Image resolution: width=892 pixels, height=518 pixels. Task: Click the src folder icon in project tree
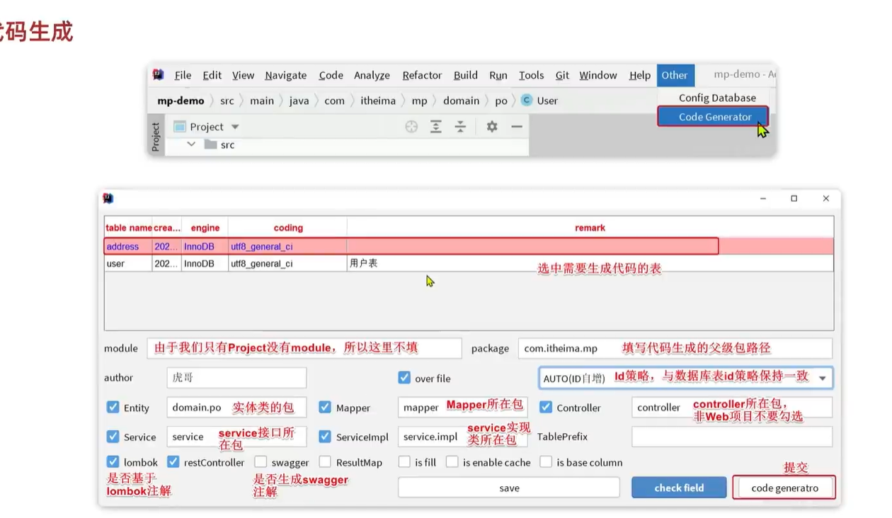(x=210, y=144)
